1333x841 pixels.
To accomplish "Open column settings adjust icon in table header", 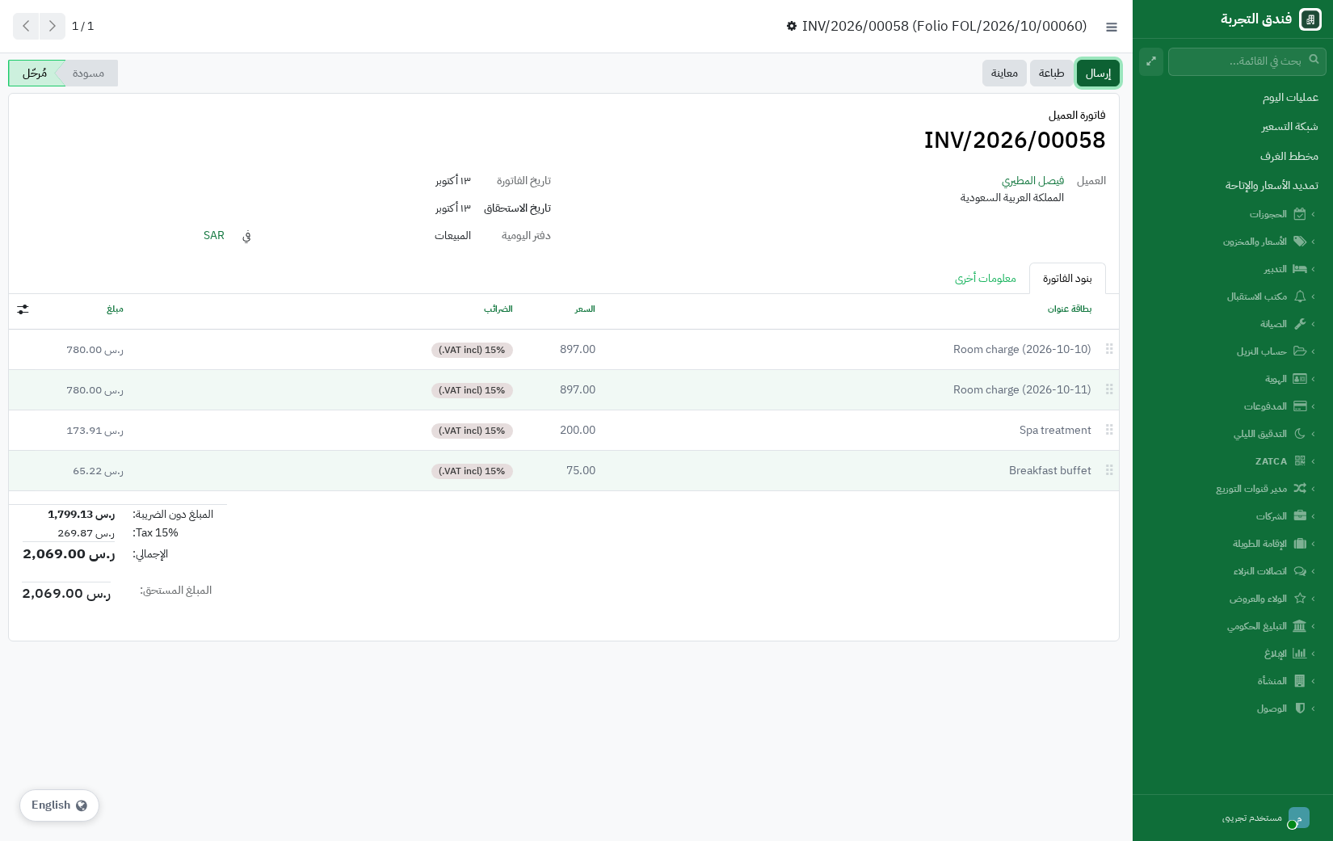I will pyautogui.click(x=23, y=309).
